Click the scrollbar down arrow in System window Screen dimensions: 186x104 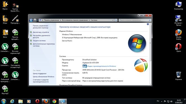point(150,84)
